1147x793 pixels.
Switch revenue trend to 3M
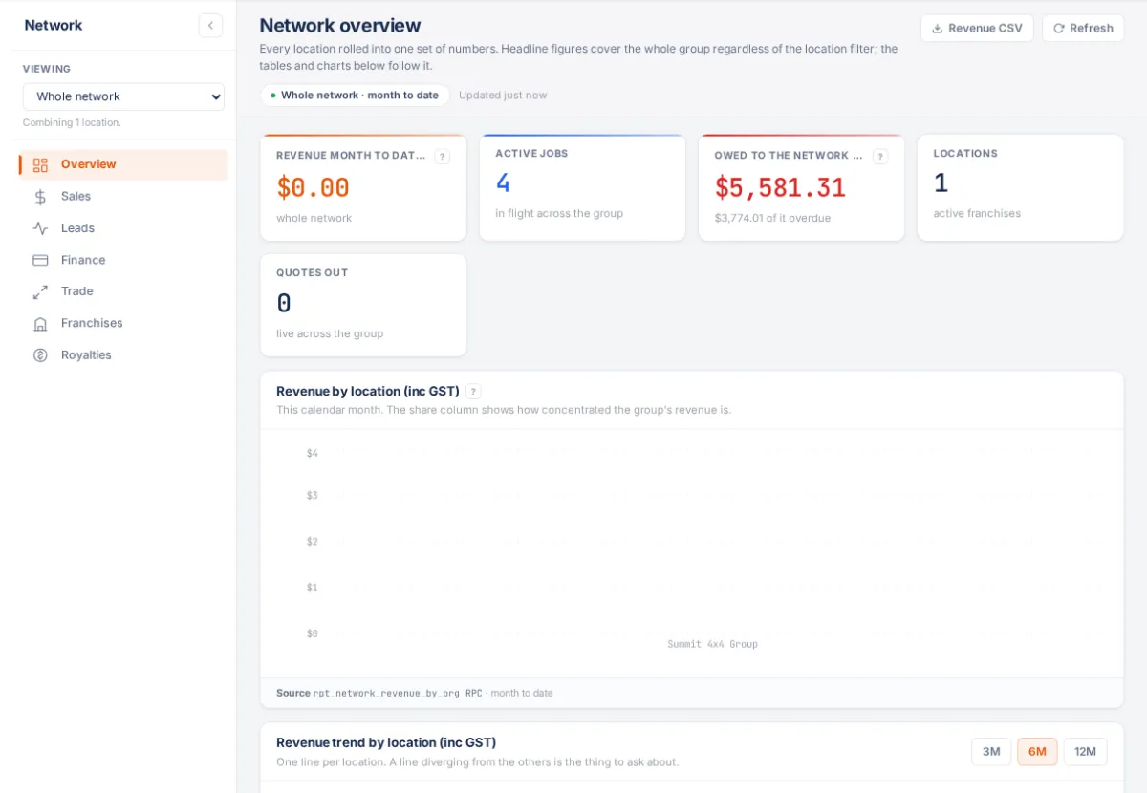[991, 752]
